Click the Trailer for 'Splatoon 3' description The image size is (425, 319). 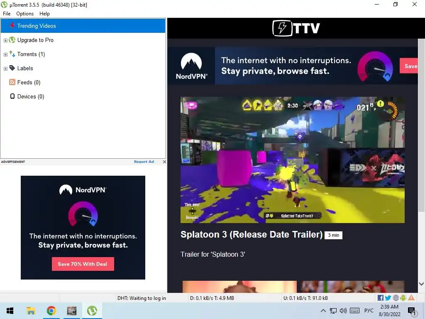click(x=213, y=255)
